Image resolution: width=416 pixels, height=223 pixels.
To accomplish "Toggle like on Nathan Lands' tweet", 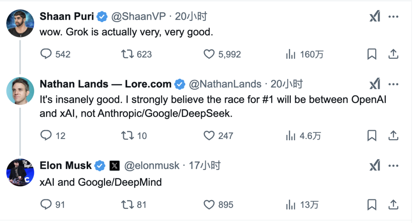I will point(209,136).
